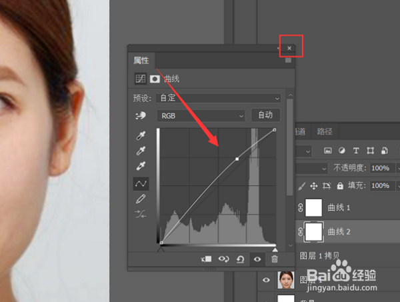Toggle mask link on 曲线 2 layer
Viewport: 400px width, 302px height.
coord(301,232)
